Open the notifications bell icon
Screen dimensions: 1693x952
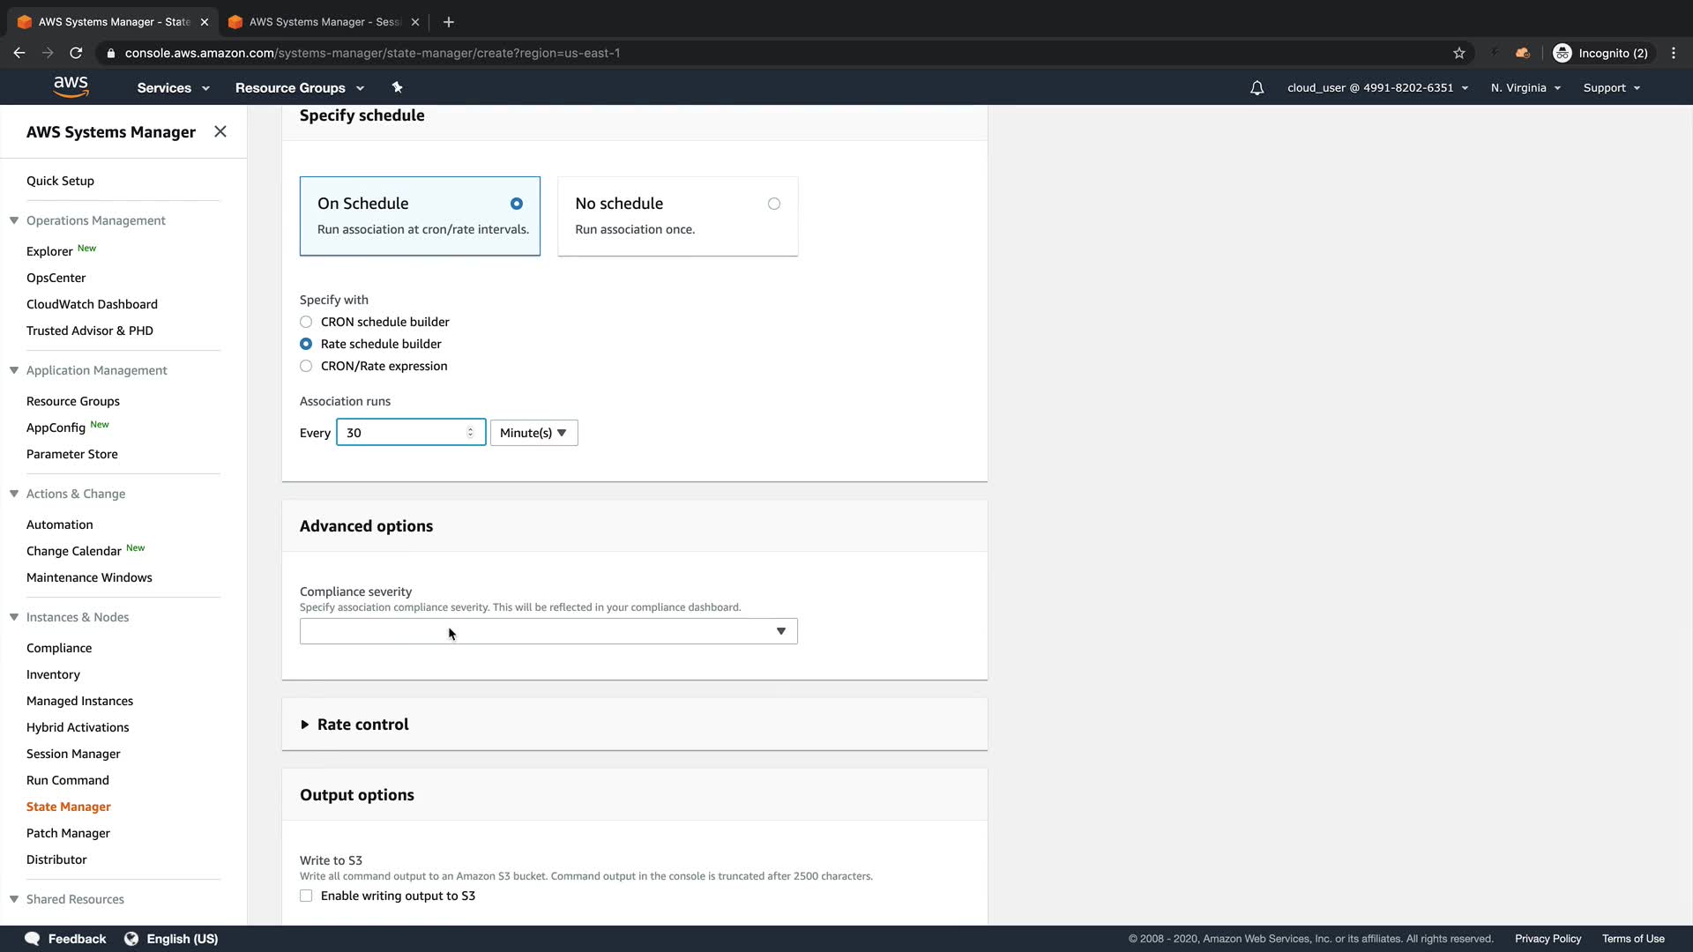click(1257, 88)
